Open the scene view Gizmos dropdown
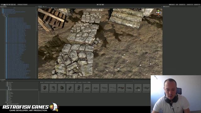Viewport: 201px width, 113px height. coord(144,8)
